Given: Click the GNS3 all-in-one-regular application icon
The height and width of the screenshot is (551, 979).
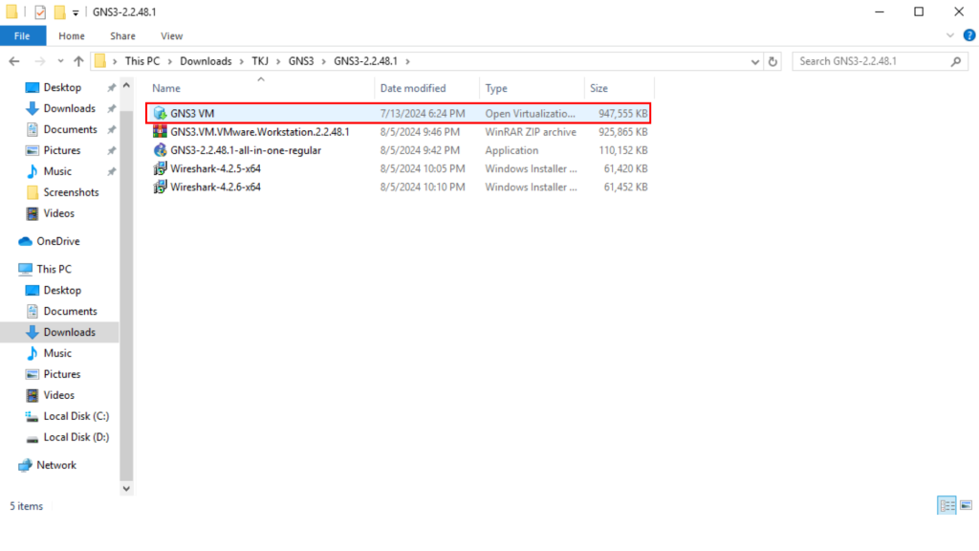Looking at the screenshot, I should (161, 150).
